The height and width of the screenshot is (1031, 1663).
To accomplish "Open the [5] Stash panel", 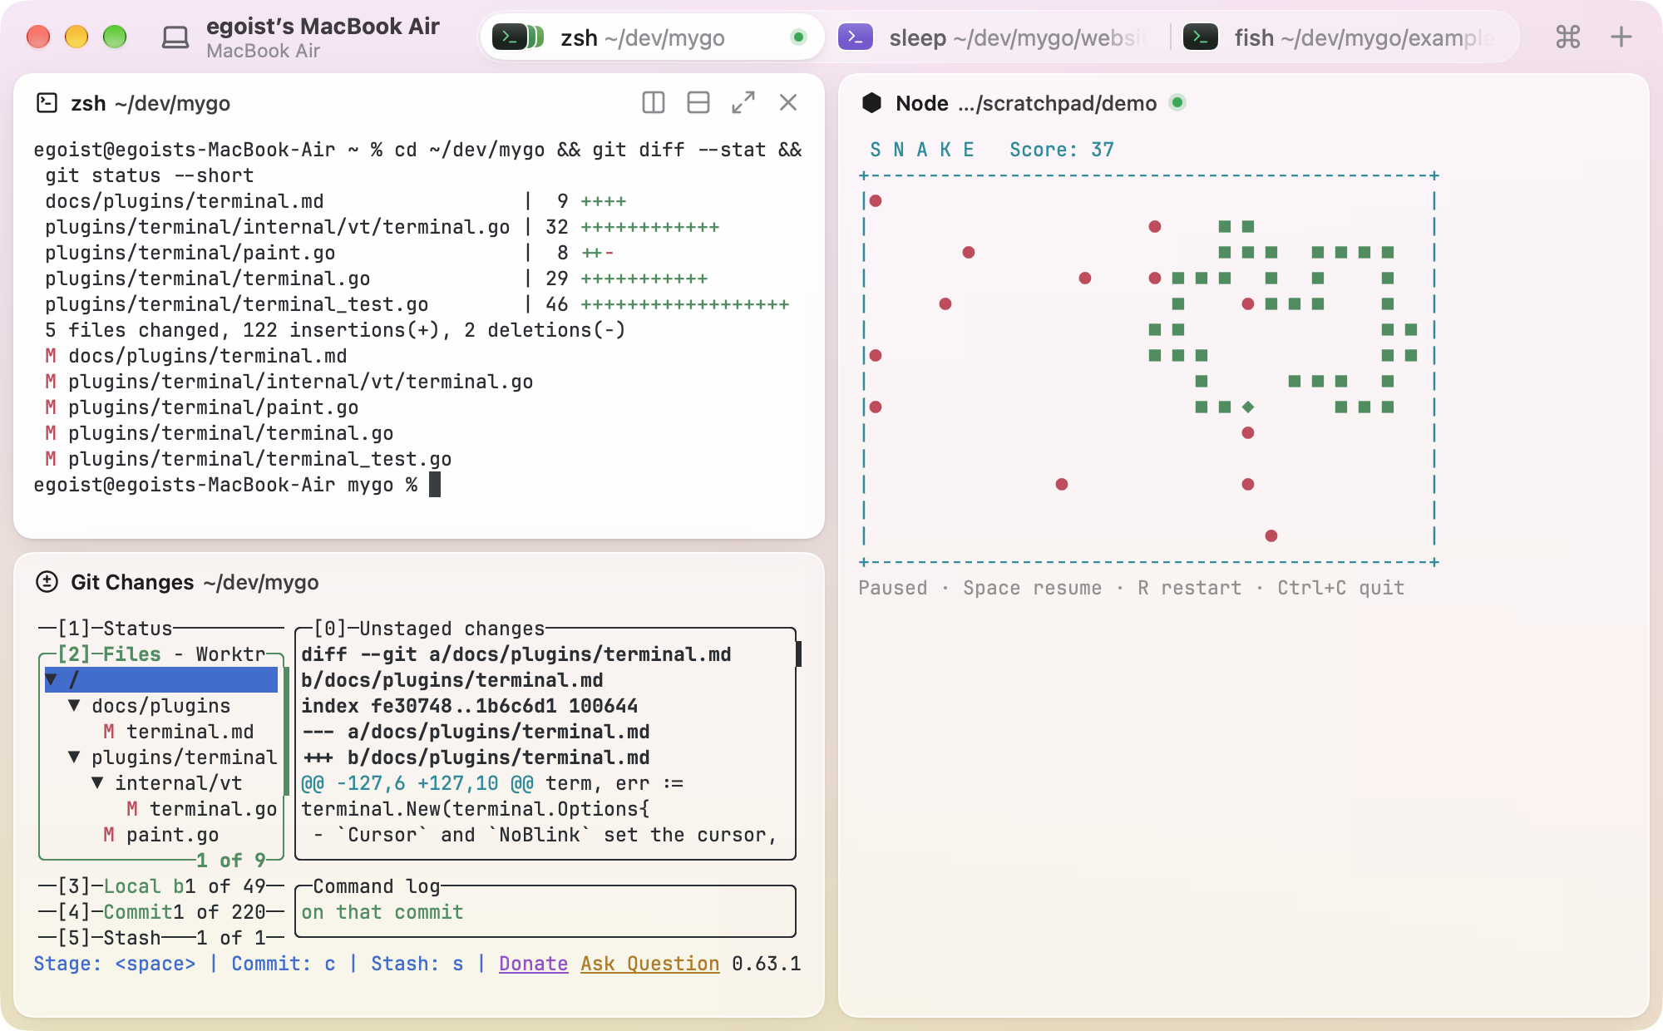I will [161, 938].
